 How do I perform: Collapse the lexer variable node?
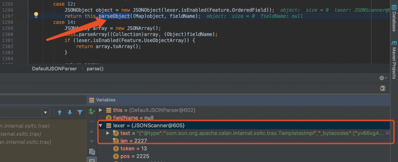100,125
